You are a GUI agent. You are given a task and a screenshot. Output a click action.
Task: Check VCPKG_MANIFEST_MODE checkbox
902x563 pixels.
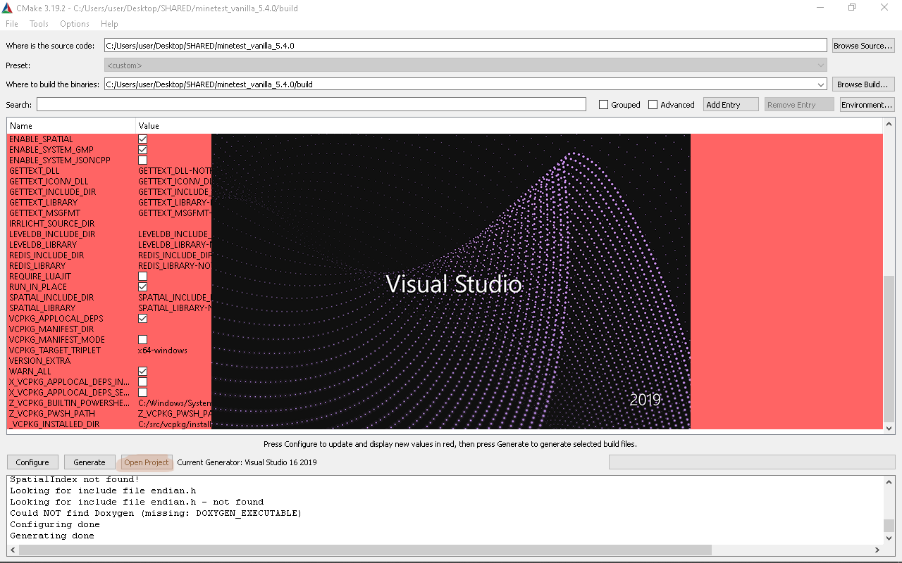[142, 340]
